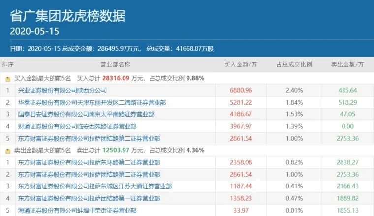Select sell amount 47.05
This screenshot has height=216, width=374.
[x=347, y=114]
